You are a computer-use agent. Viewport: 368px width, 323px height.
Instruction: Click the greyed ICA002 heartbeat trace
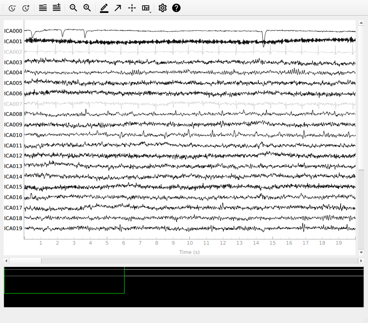(189, 50)
